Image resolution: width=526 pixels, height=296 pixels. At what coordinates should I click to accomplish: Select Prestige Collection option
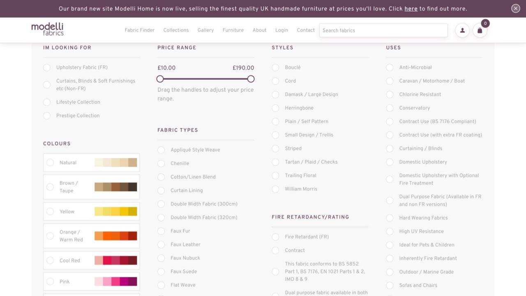tap(47, 116)
